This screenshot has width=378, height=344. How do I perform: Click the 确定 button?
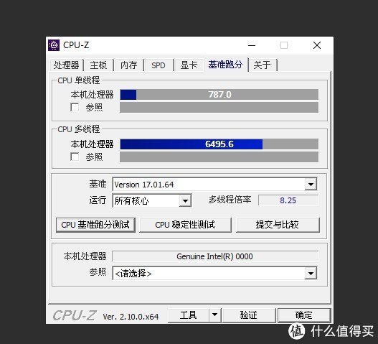(304, 315)
